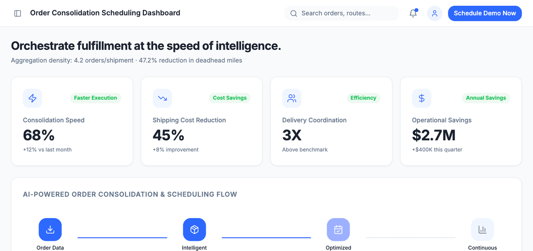Click the Efficiency badge
The width and height of the screenshot is (533, 251).
click(363, 98)
